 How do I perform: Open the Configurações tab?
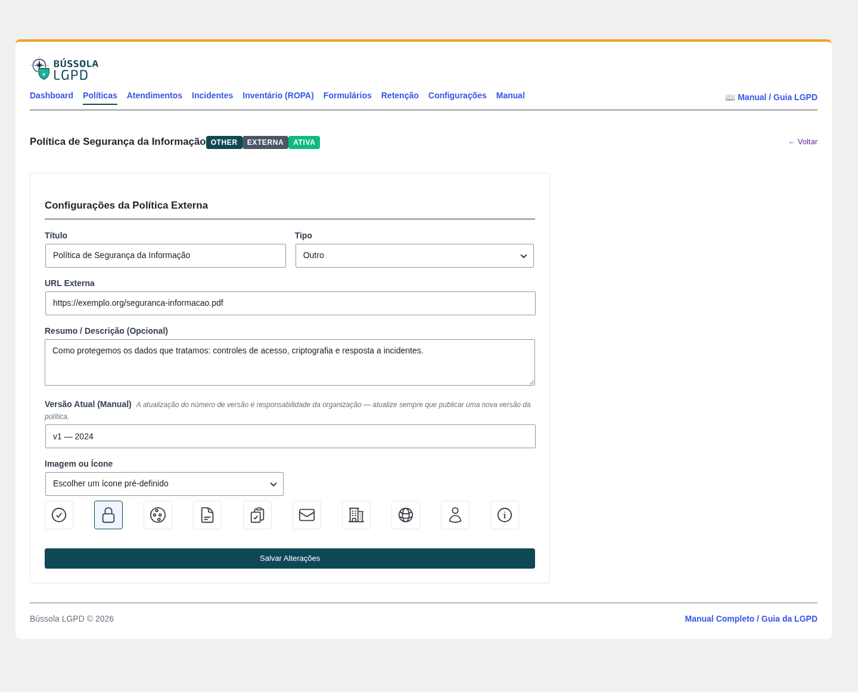pyautogui.click(x=458, y=95)
